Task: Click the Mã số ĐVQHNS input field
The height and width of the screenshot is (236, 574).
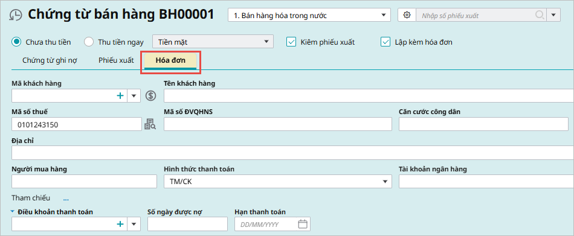Action: (278, 124)
